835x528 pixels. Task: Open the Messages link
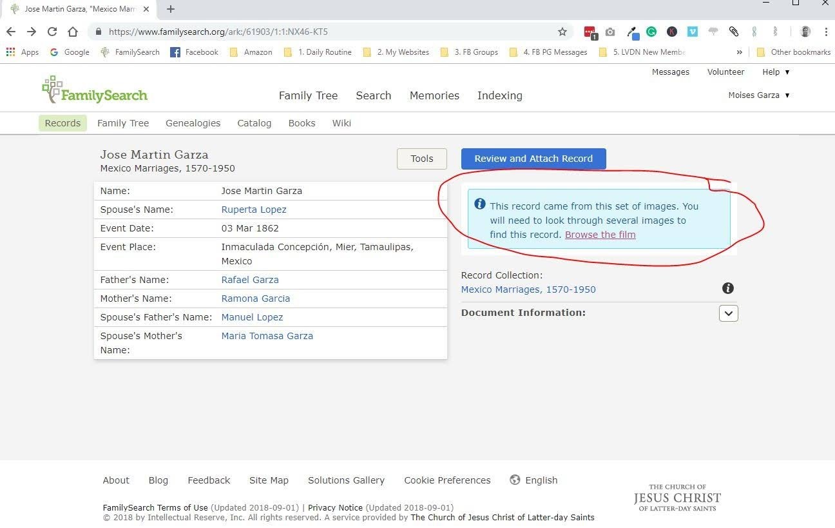(671, 72)
